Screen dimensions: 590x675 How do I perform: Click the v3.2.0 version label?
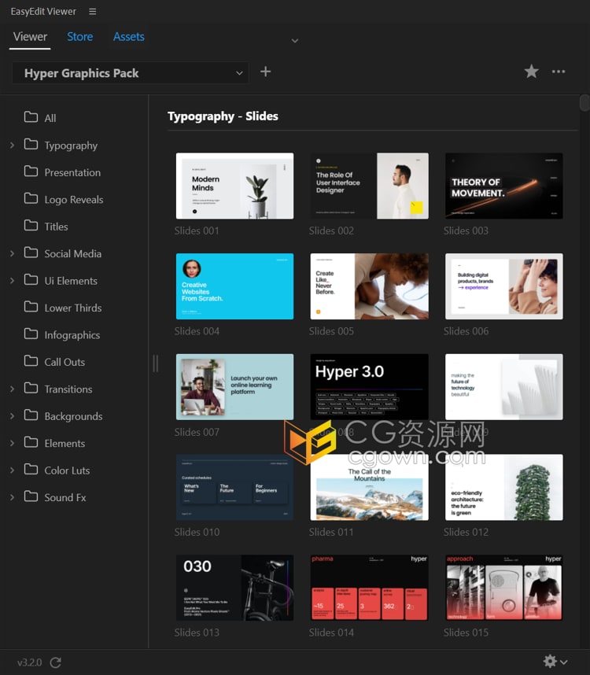[x=29, y=662]
